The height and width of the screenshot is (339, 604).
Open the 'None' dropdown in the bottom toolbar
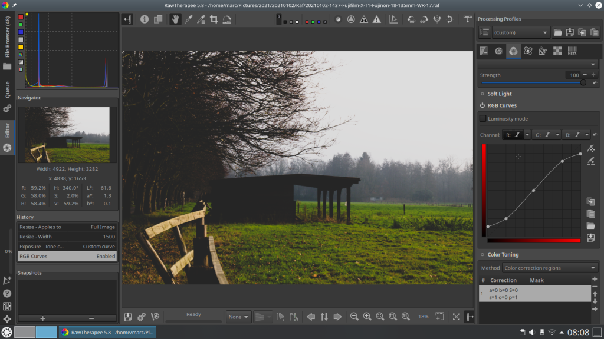pyautogui.click(x=238, y=317)
